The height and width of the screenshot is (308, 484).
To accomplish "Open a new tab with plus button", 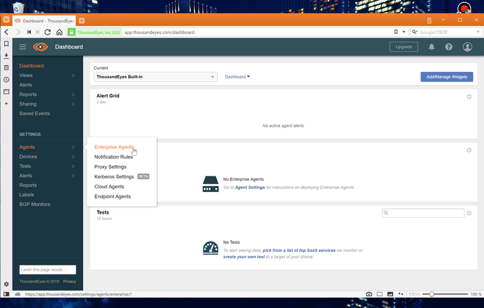I will [x=82, y=21].
